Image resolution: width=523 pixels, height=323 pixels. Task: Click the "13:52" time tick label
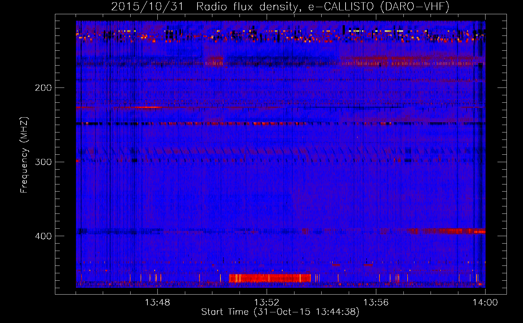267,303
